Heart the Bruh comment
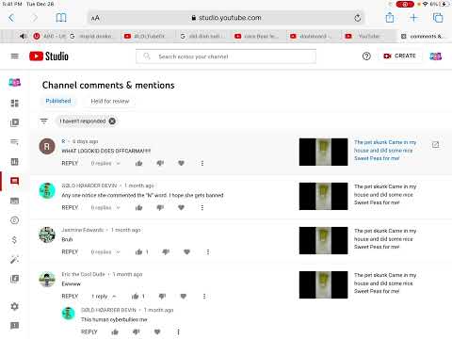This screenshot has width=452, height=339. pos(186,251)
